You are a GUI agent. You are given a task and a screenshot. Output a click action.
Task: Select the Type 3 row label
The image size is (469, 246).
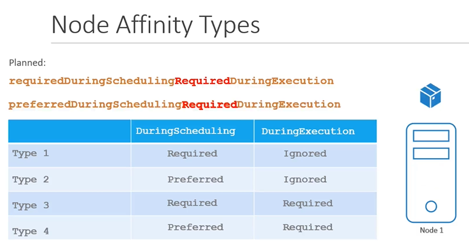click(31, 205)
